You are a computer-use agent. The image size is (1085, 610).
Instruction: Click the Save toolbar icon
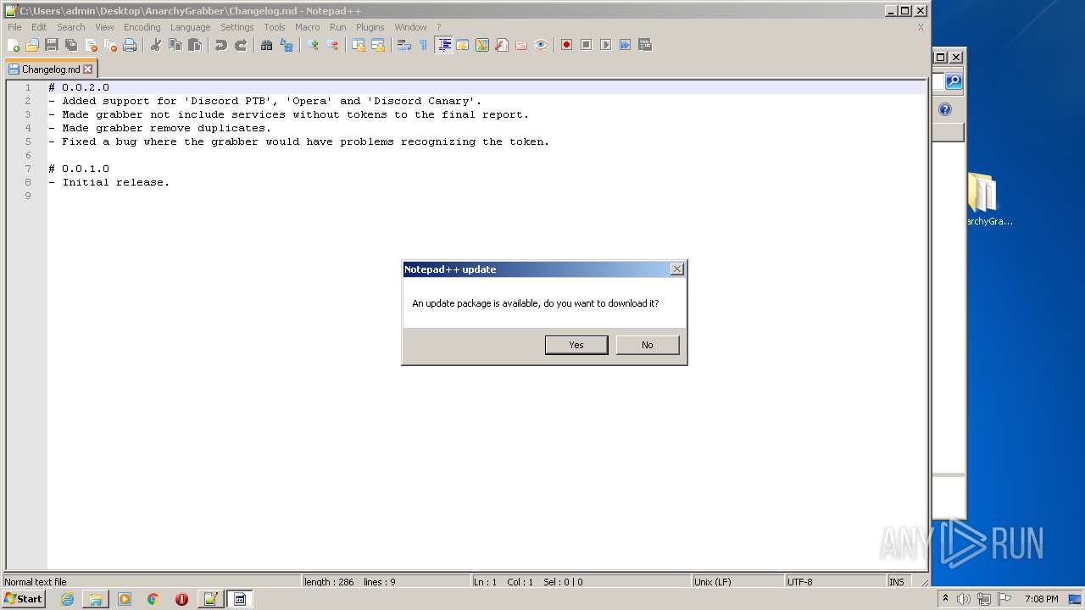(x=52, y=45)
